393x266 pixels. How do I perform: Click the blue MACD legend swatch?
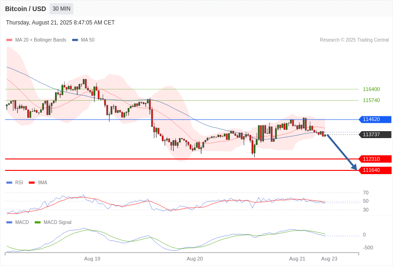[x=9, y=222]
